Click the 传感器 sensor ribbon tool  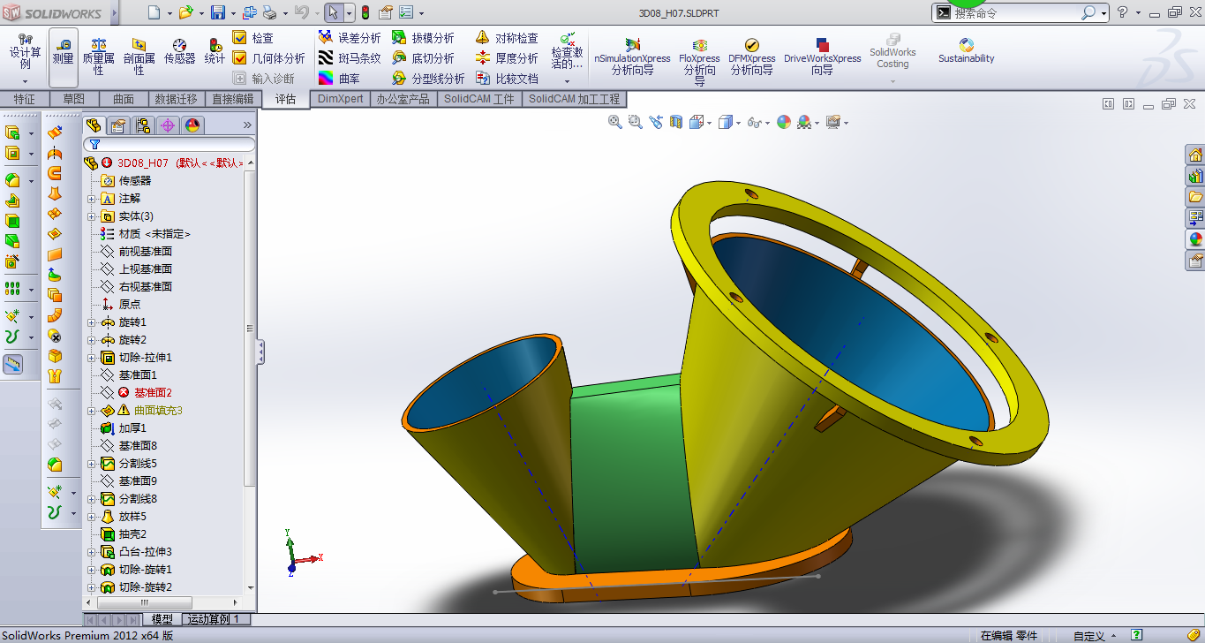pyautogui.click(x=179, y=51)
